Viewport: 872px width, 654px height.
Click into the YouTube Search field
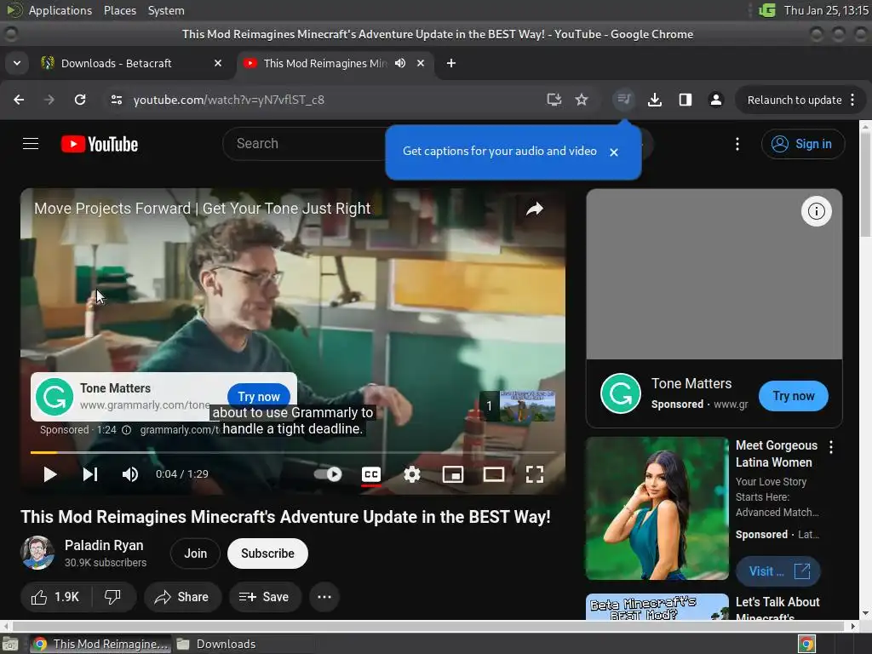pyautogui.click(x=303, y=143)
